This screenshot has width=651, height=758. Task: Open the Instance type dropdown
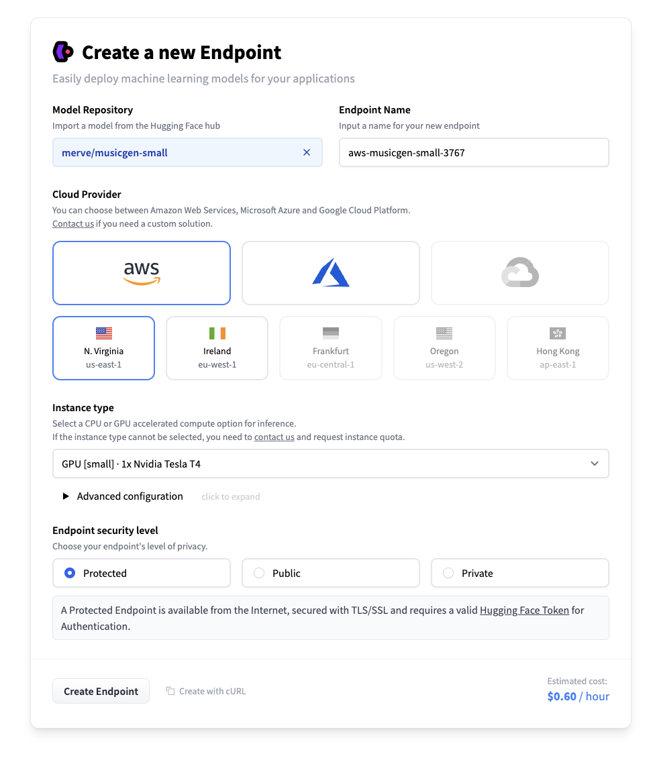click(x=330, y=464)
